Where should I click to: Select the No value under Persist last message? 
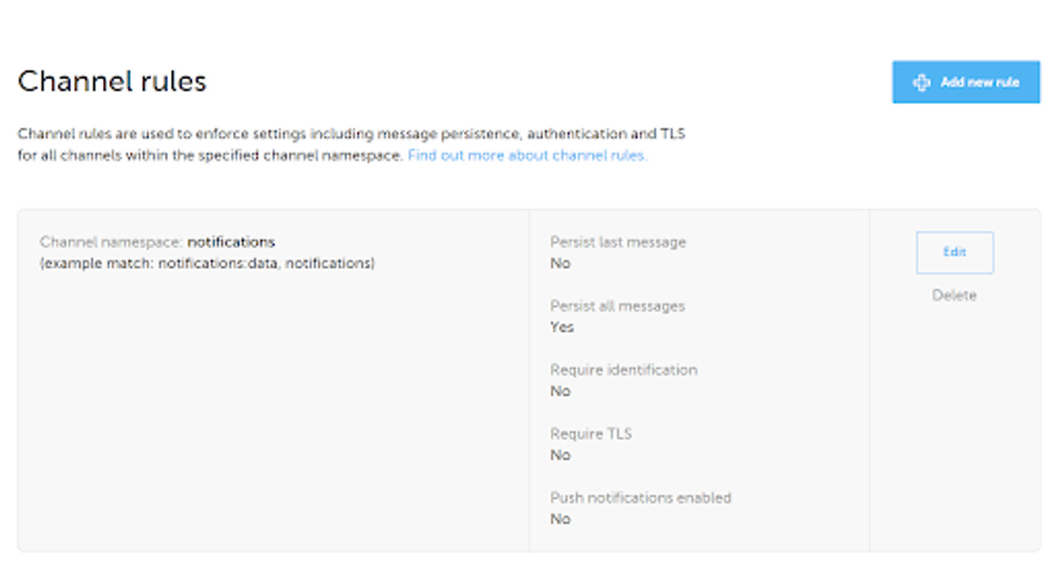(x=561, y=263)
